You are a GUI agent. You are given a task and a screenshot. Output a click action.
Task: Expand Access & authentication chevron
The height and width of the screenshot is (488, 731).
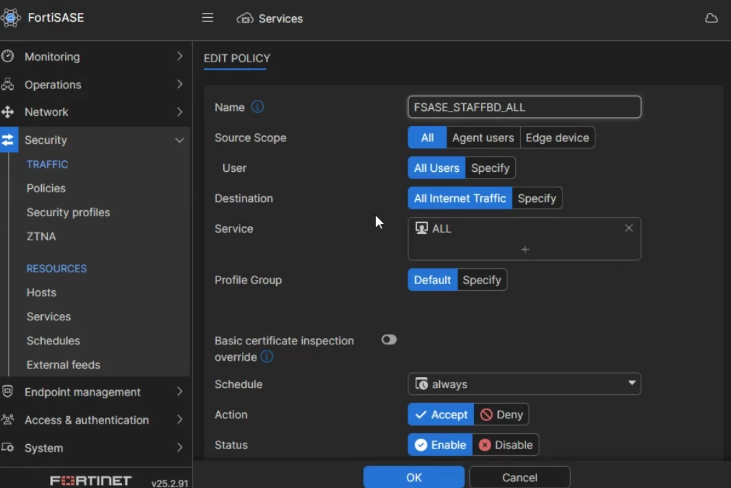179,420
